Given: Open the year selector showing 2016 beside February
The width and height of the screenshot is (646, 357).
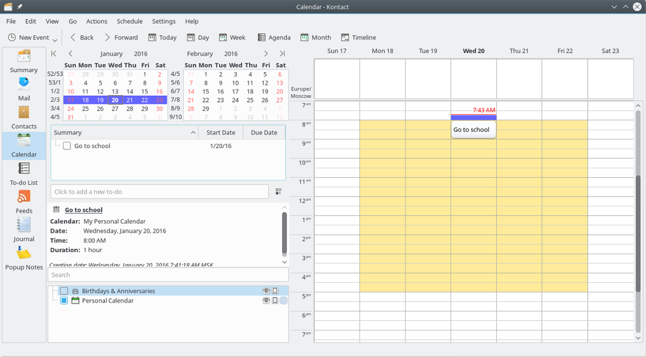Looking at the screenshot, I should pos(231,54).
